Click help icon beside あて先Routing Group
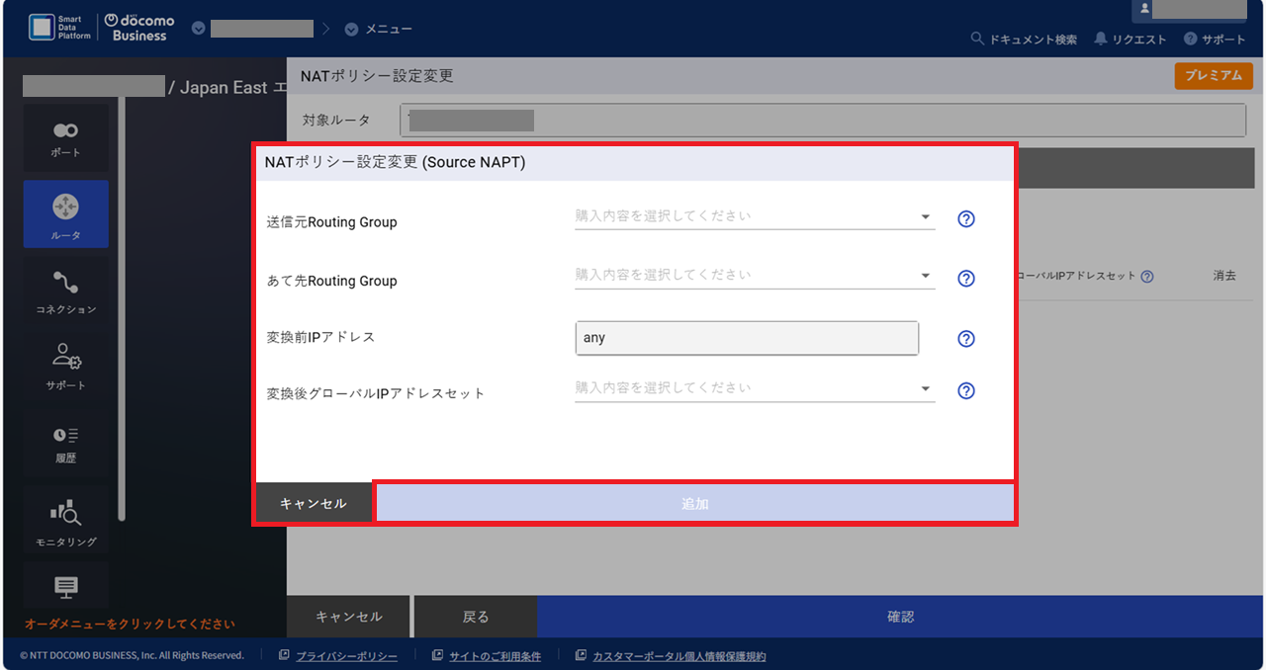The width and height of the screenshot is (1266, 670). tap(966, 279)
